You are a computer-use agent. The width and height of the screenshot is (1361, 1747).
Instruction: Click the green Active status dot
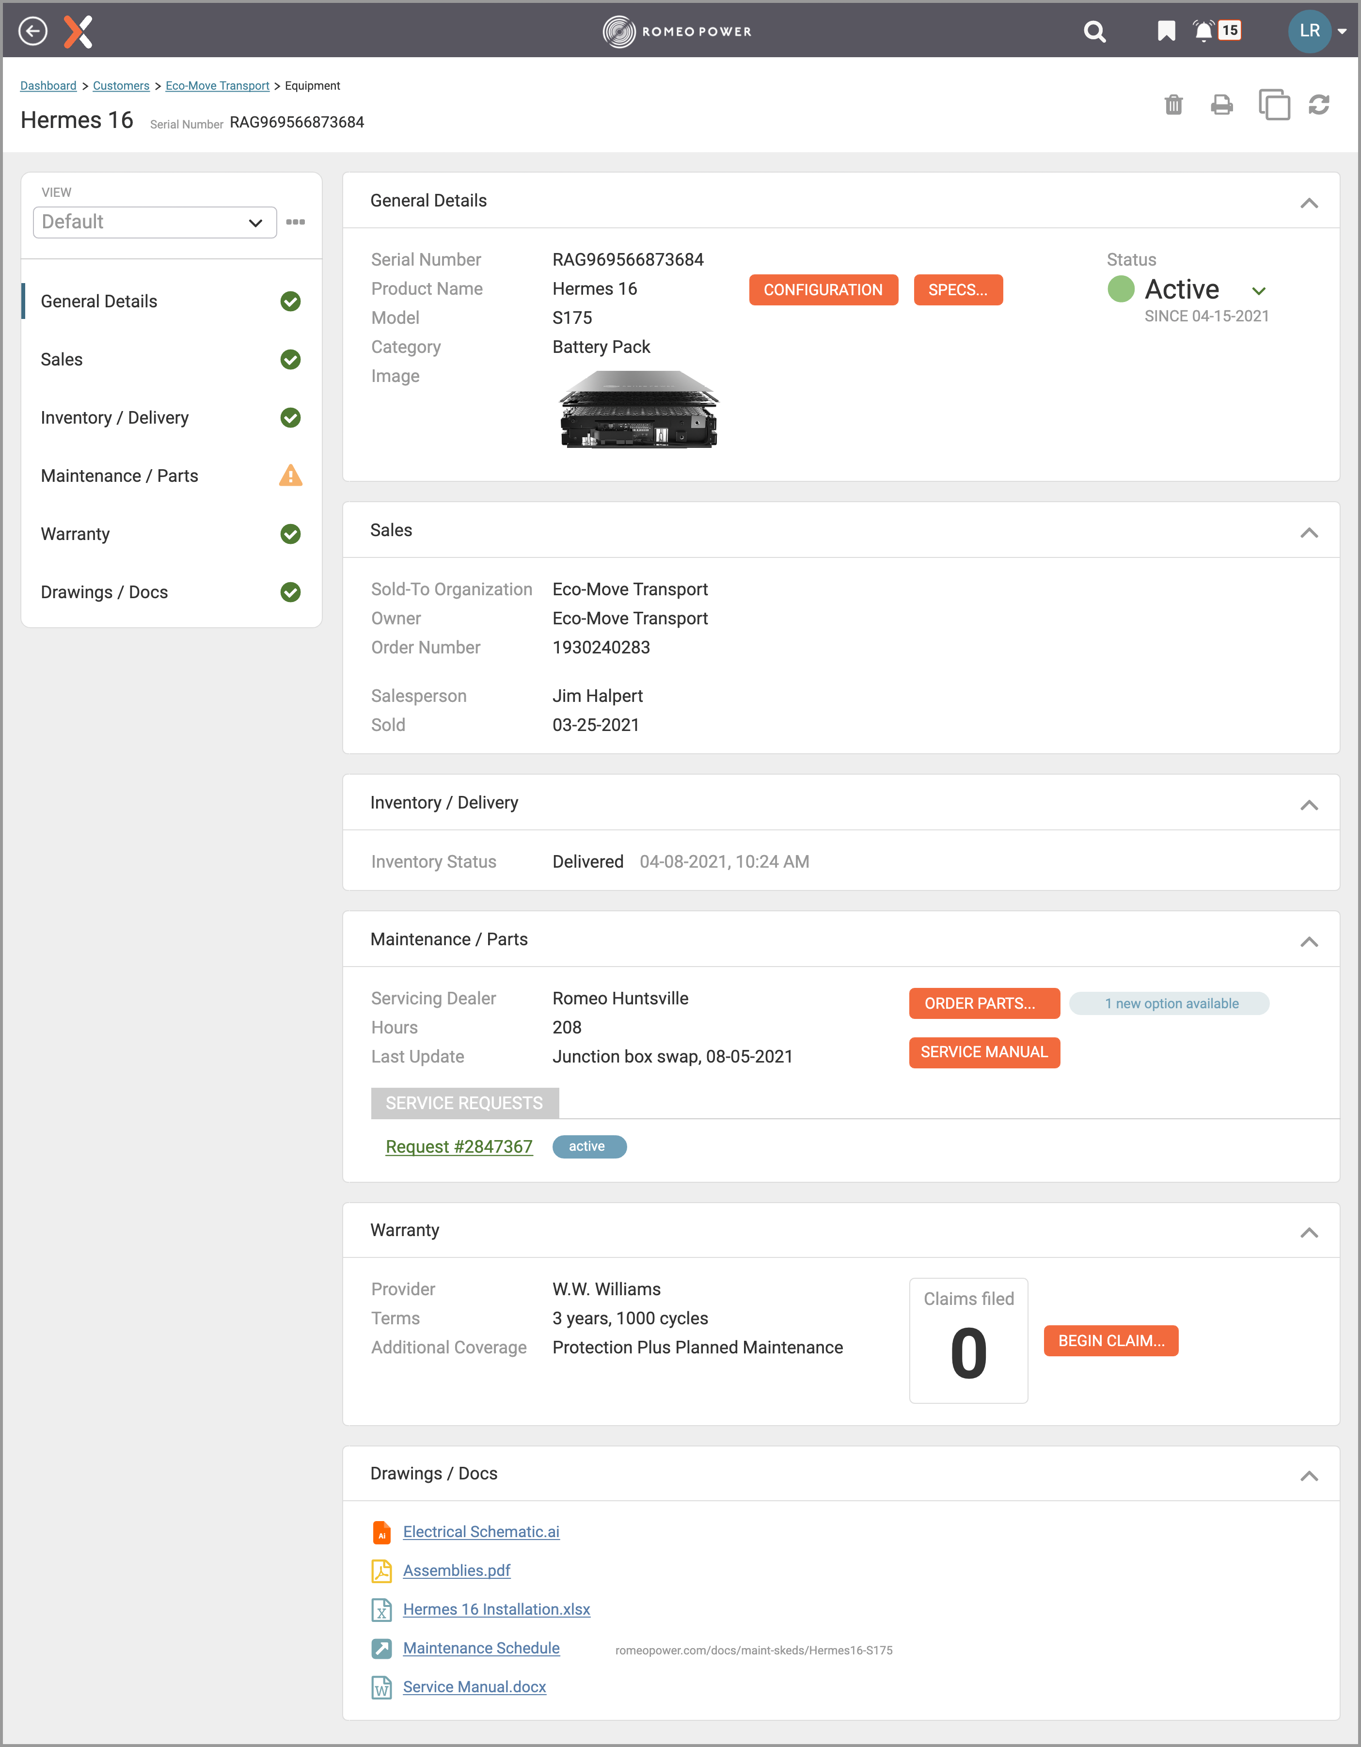(x=1120, y=289)
